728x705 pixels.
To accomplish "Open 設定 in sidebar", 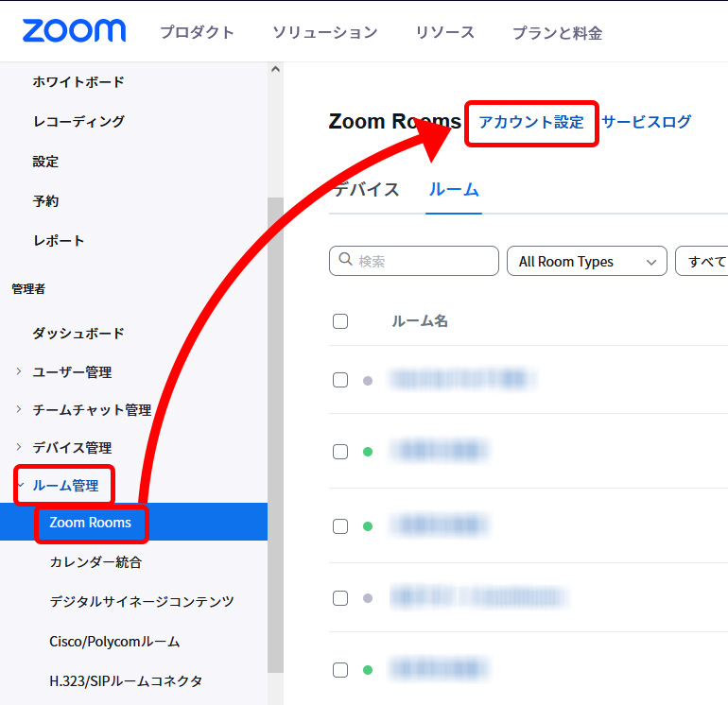I will coord(45,162).
